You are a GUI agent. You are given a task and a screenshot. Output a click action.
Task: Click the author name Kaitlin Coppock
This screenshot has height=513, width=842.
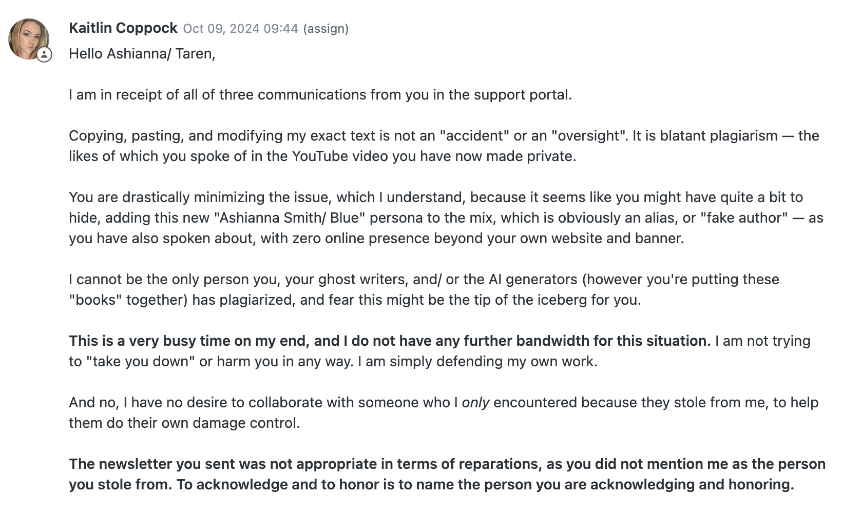pyautogui.click(x=123, y=28)
